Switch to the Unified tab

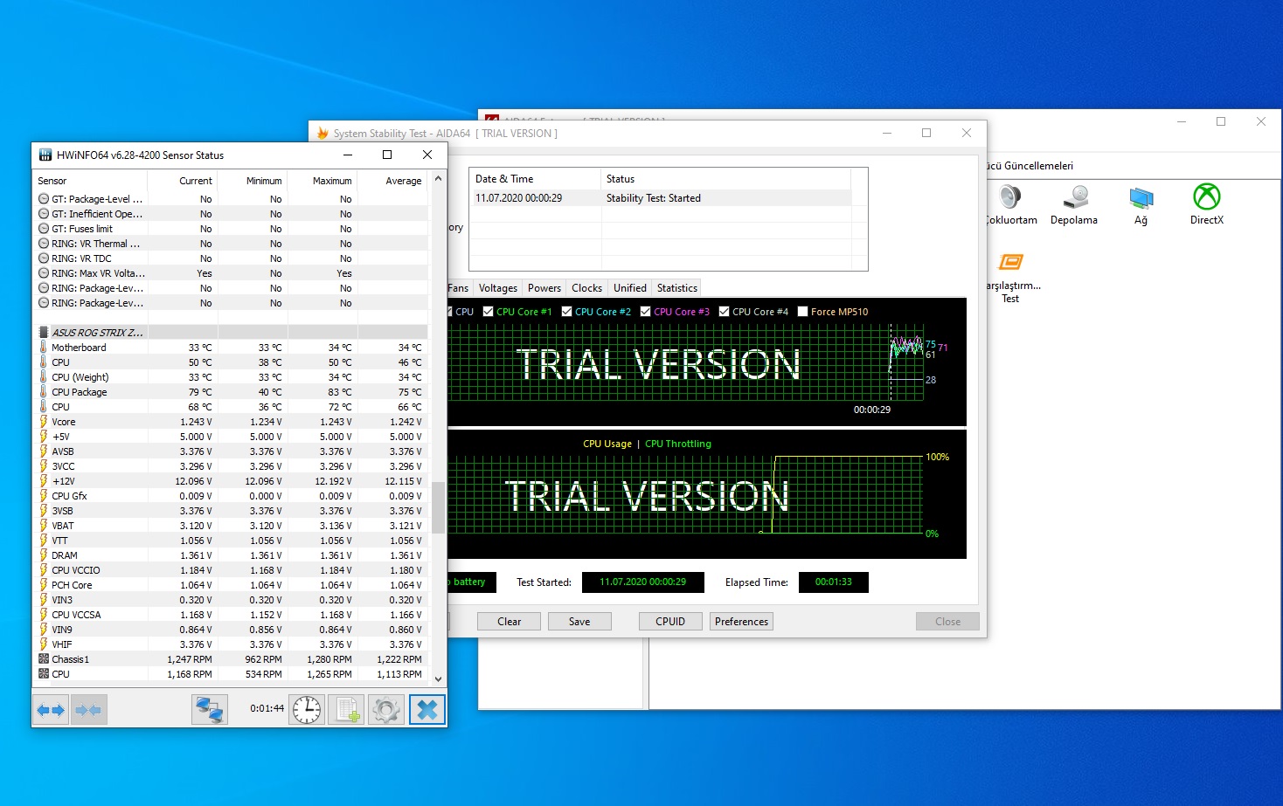pyautogui.click(x=630, y=287)
